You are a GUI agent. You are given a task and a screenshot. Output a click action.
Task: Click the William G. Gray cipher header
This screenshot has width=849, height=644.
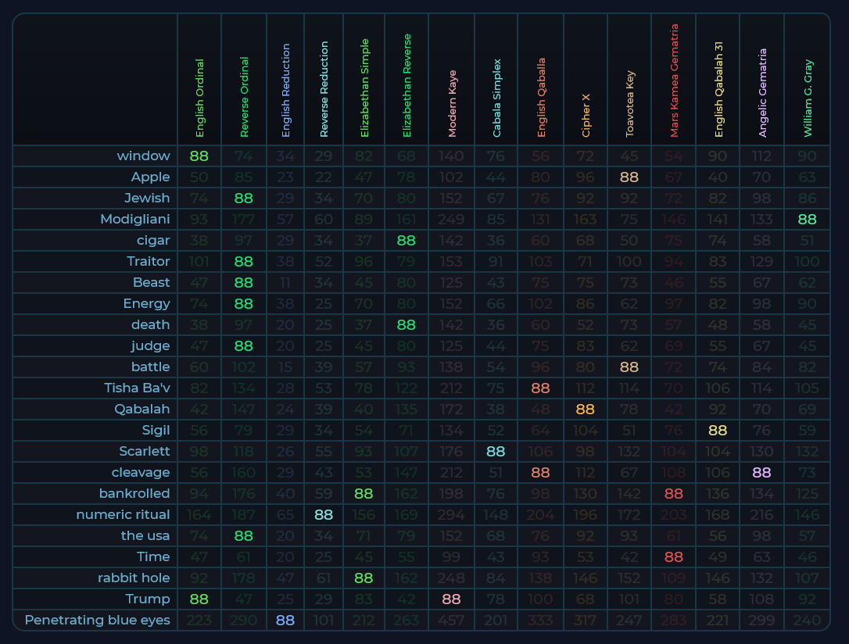click(808, 98)
